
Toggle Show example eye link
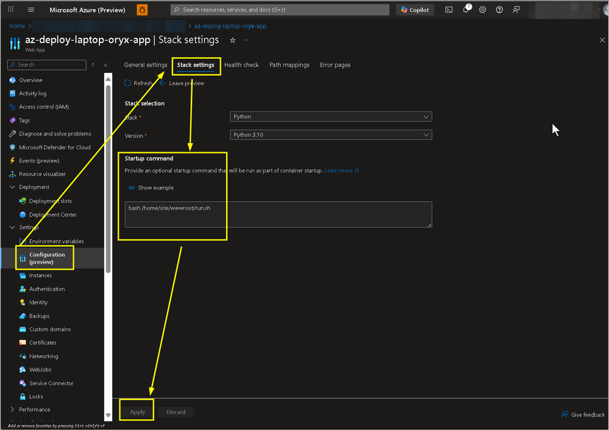(151, 188)
